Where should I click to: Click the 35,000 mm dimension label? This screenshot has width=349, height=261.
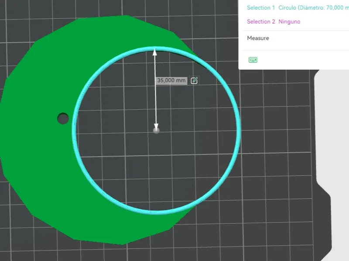click(x=171, y=80)
